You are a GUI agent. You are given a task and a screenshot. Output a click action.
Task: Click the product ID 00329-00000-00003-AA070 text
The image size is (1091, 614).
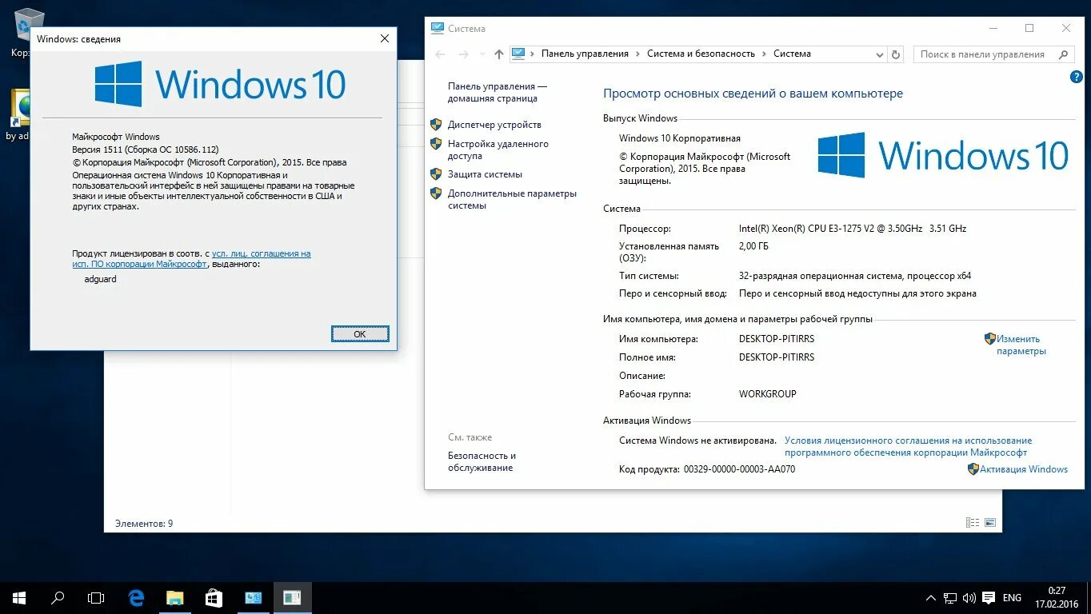740,469
